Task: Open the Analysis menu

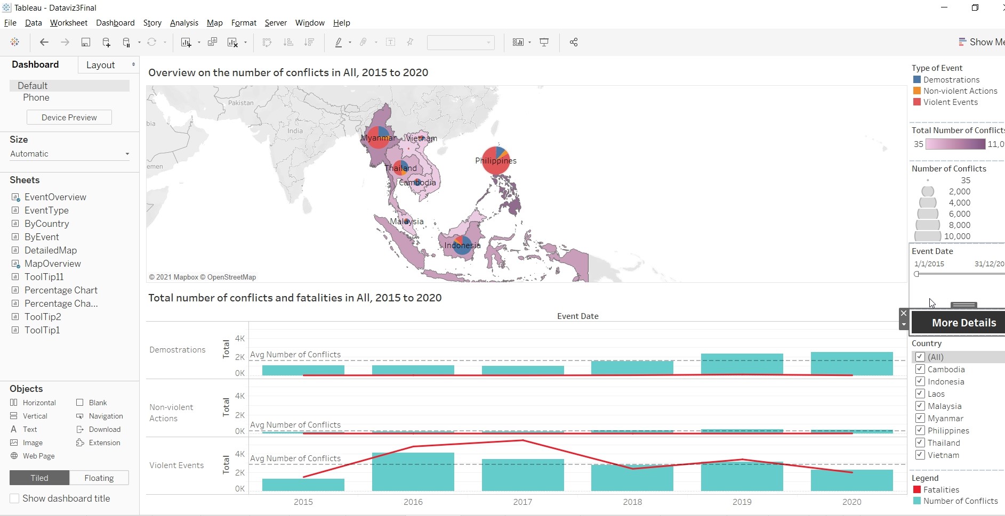Action: click(184, 23)
